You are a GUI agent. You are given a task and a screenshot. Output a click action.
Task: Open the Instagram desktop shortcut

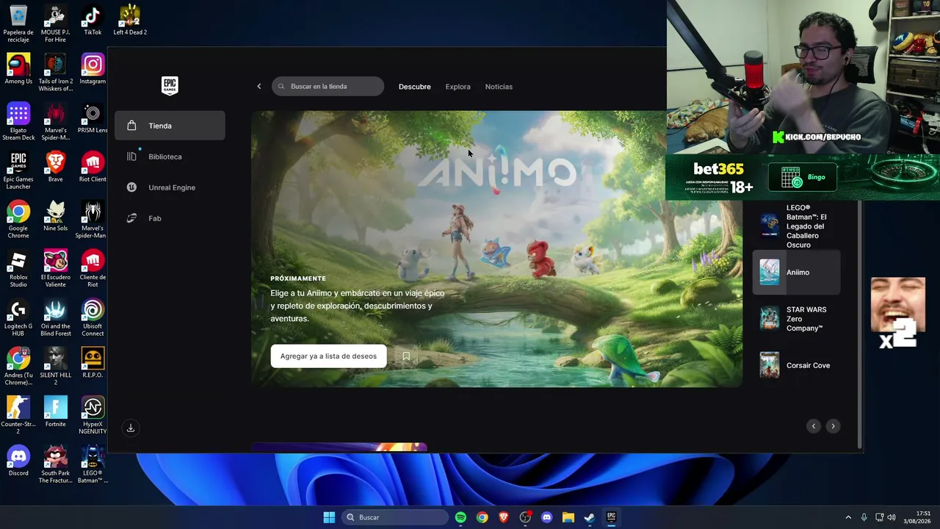point(93,70)
